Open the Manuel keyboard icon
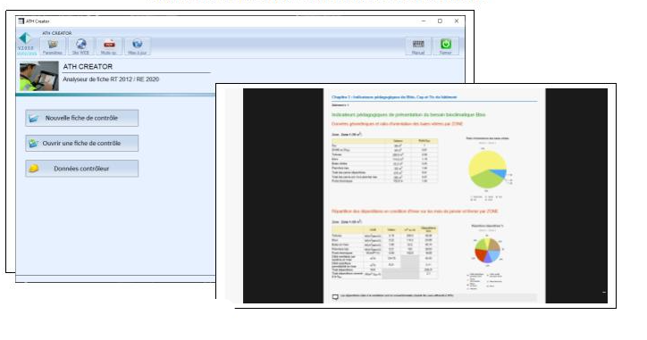Screen dimensions: 647x340 (x=418, y=46)
